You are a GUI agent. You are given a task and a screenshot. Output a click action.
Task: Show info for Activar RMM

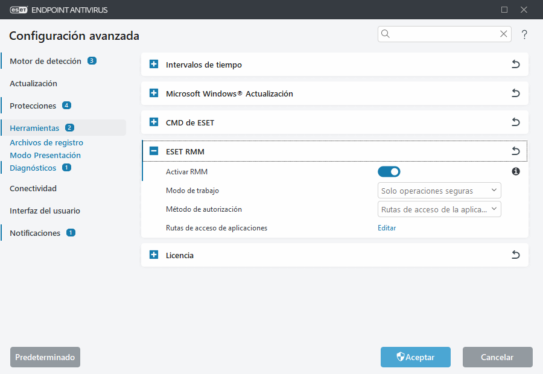516,171
